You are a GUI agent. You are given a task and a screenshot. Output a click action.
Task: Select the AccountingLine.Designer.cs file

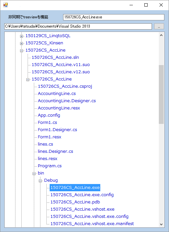[x=67, y=101]
